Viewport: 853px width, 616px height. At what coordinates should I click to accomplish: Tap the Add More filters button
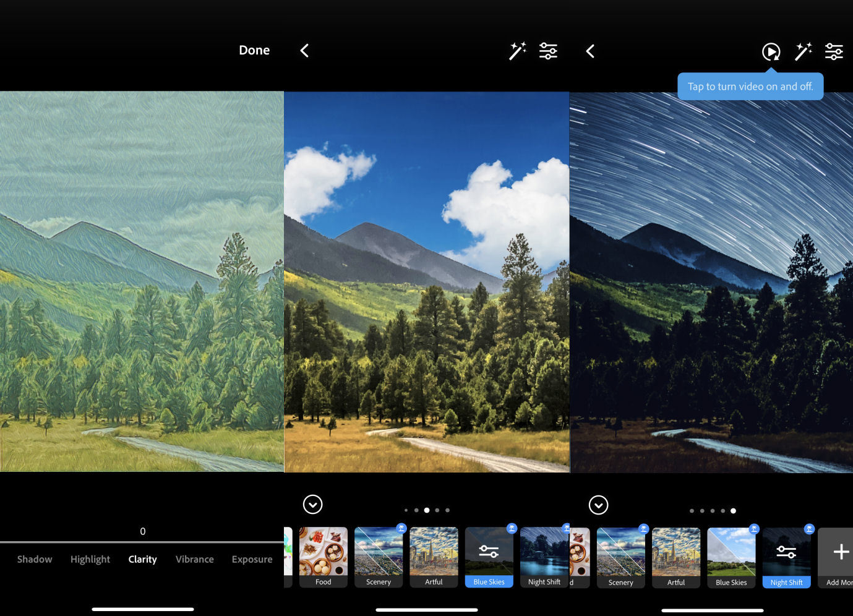click(x=835, y=557)
